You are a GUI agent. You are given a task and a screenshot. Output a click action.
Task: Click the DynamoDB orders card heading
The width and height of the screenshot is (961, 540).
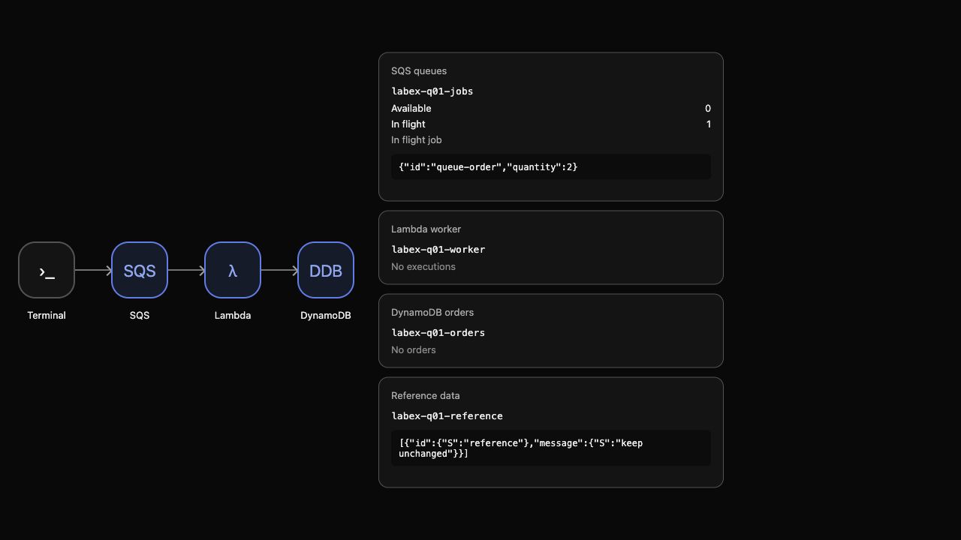(x=432, y=313)
